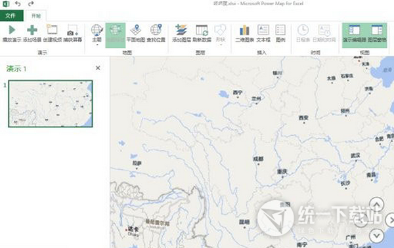Click the 长沙 city label on map
The width and height of the screenshot is (394, 248).
345,184
